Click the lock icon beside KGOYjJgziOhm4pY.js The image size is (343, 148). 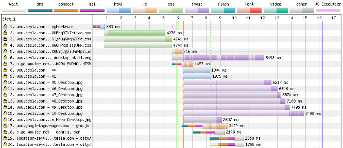(5, 52)
